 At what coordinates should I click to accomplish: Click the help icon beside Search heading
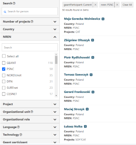[14, 3]
